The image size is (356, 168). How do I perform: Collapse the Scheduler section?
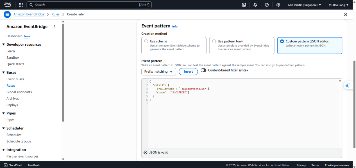click(x=4, y=128)
